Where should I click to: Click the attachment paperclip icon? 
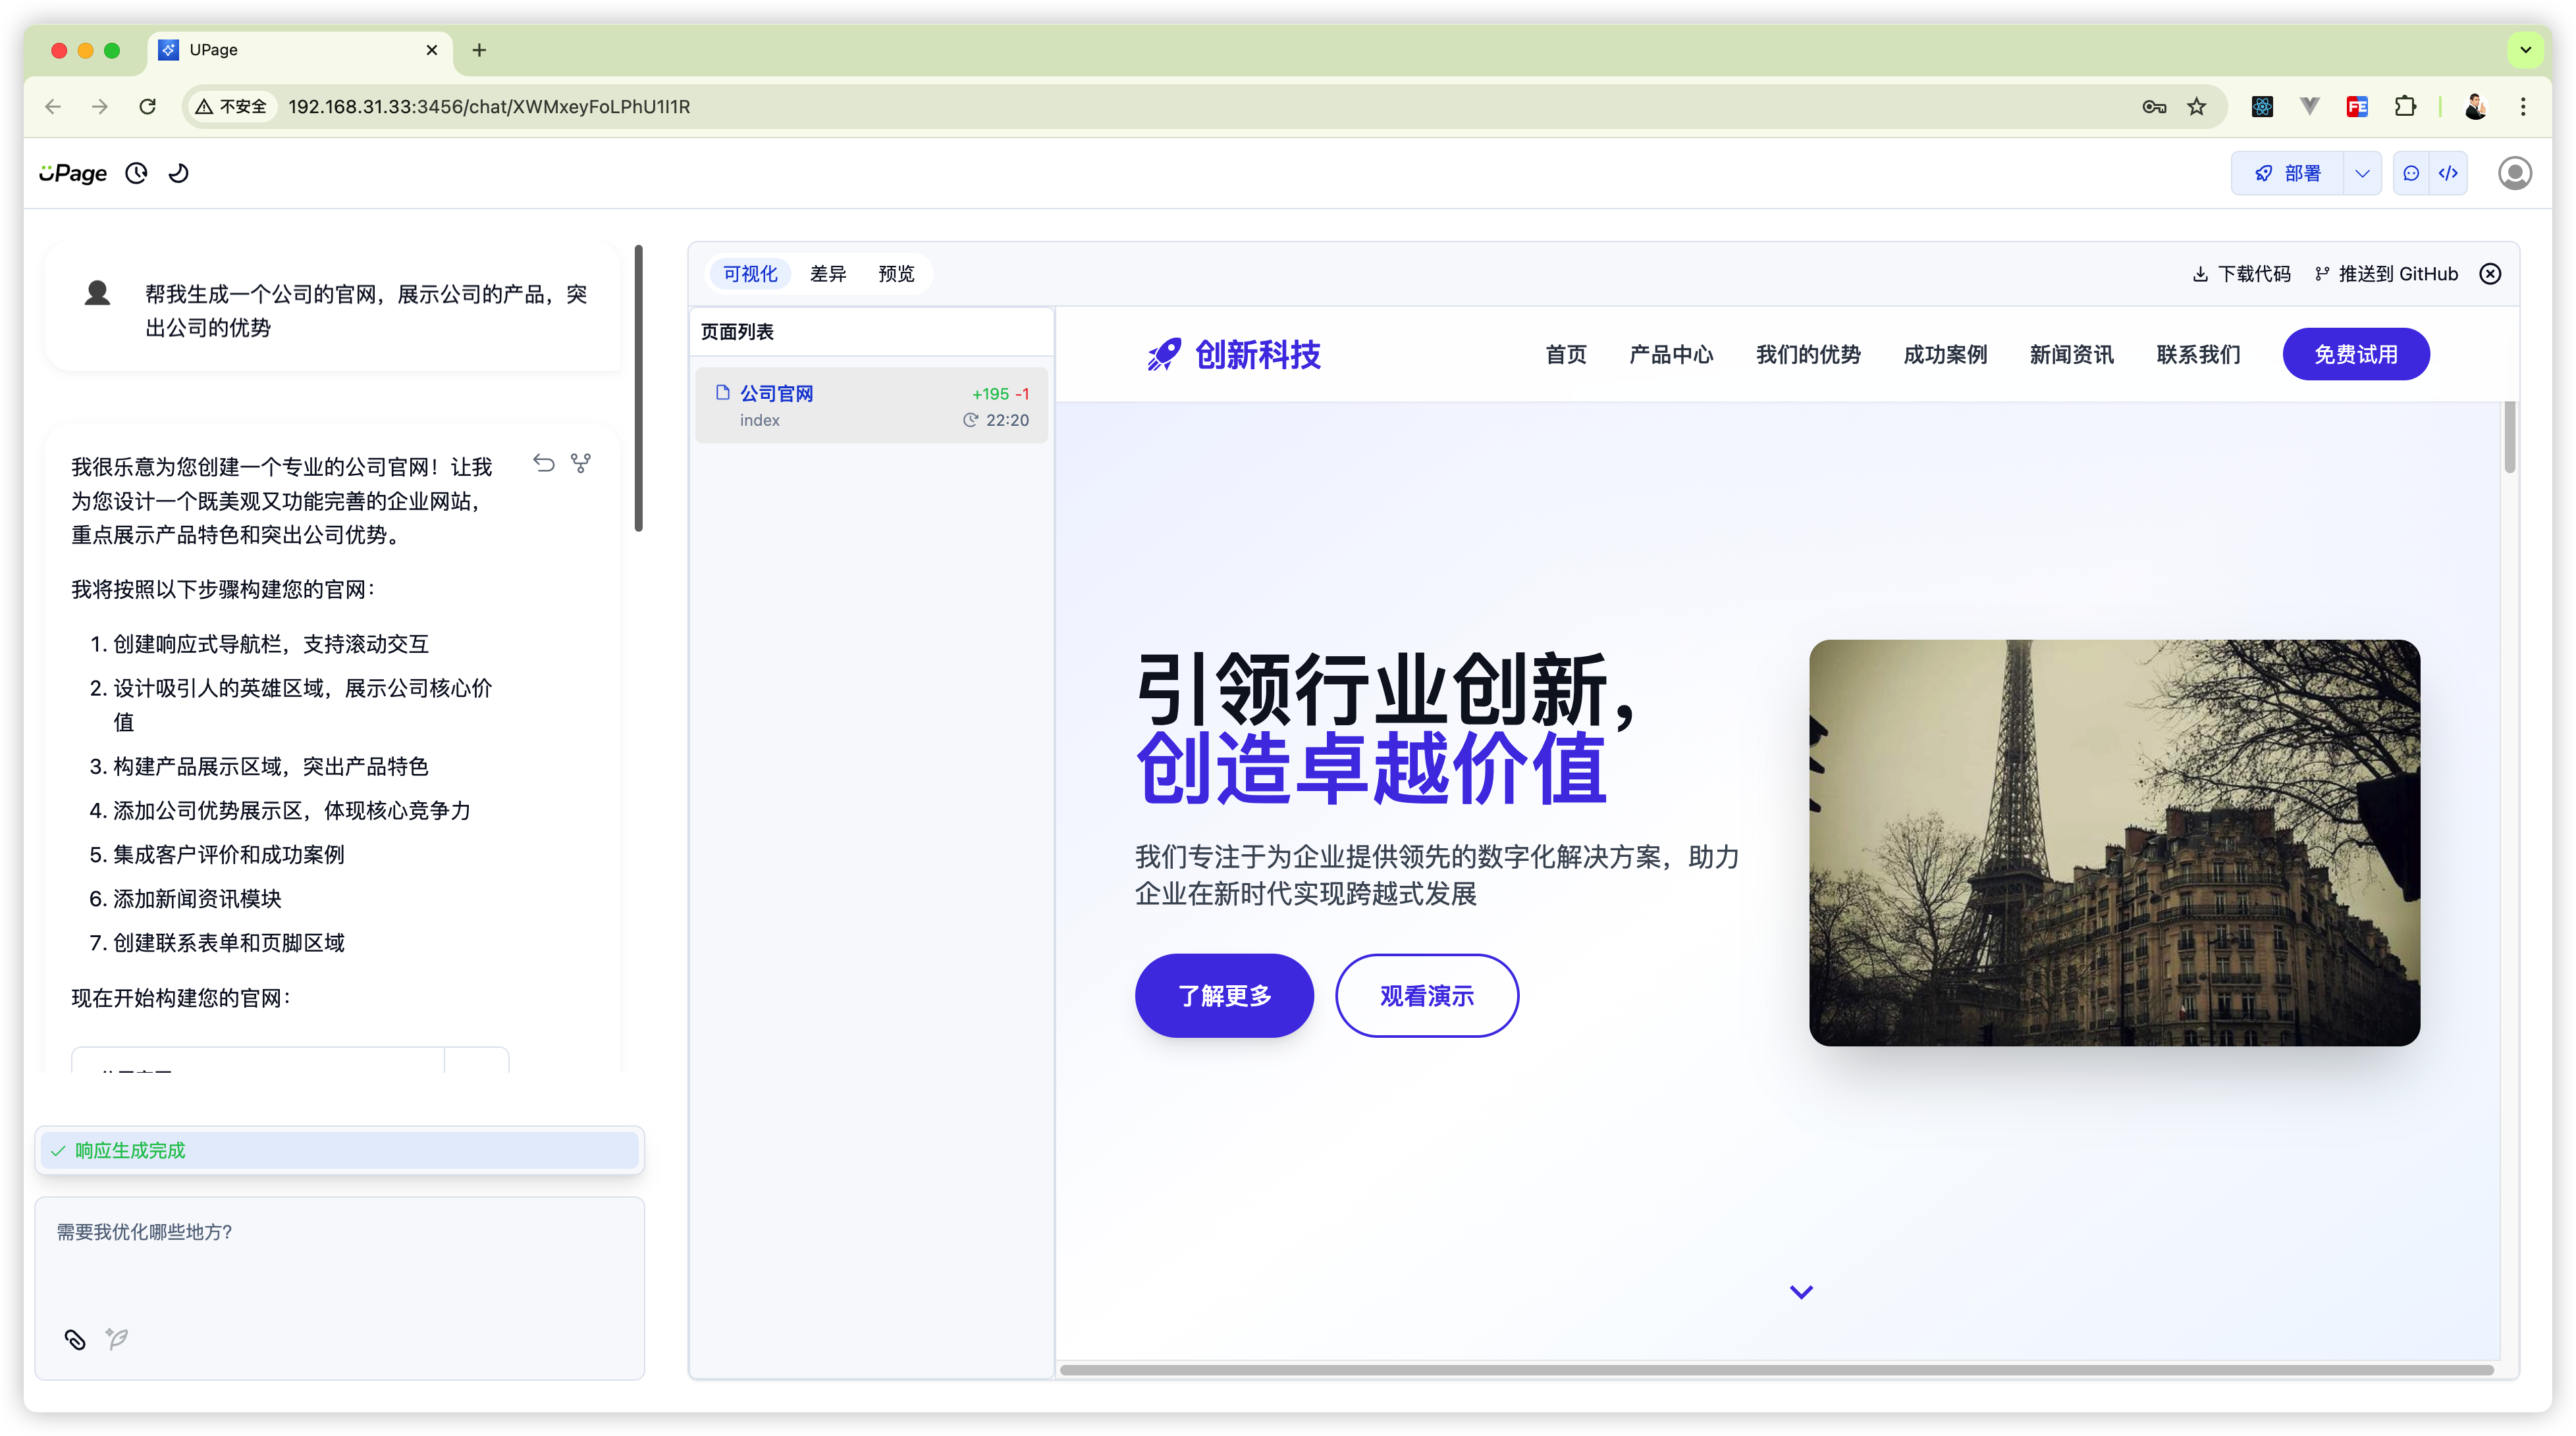tap(75, 1339)
